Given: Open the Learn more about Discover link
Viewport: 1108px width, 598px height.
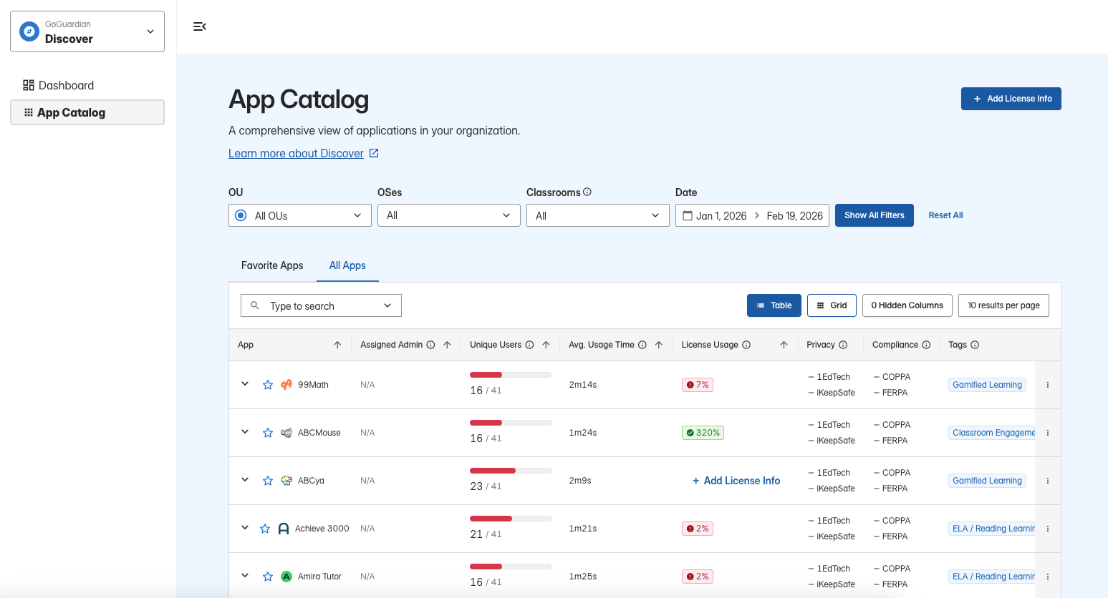Looking at the screenshot, I should 296,153.
